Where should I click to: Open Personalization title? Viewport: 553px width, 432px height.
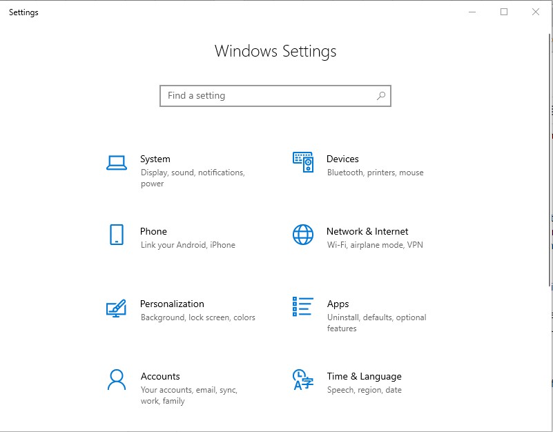click(172, 304)
